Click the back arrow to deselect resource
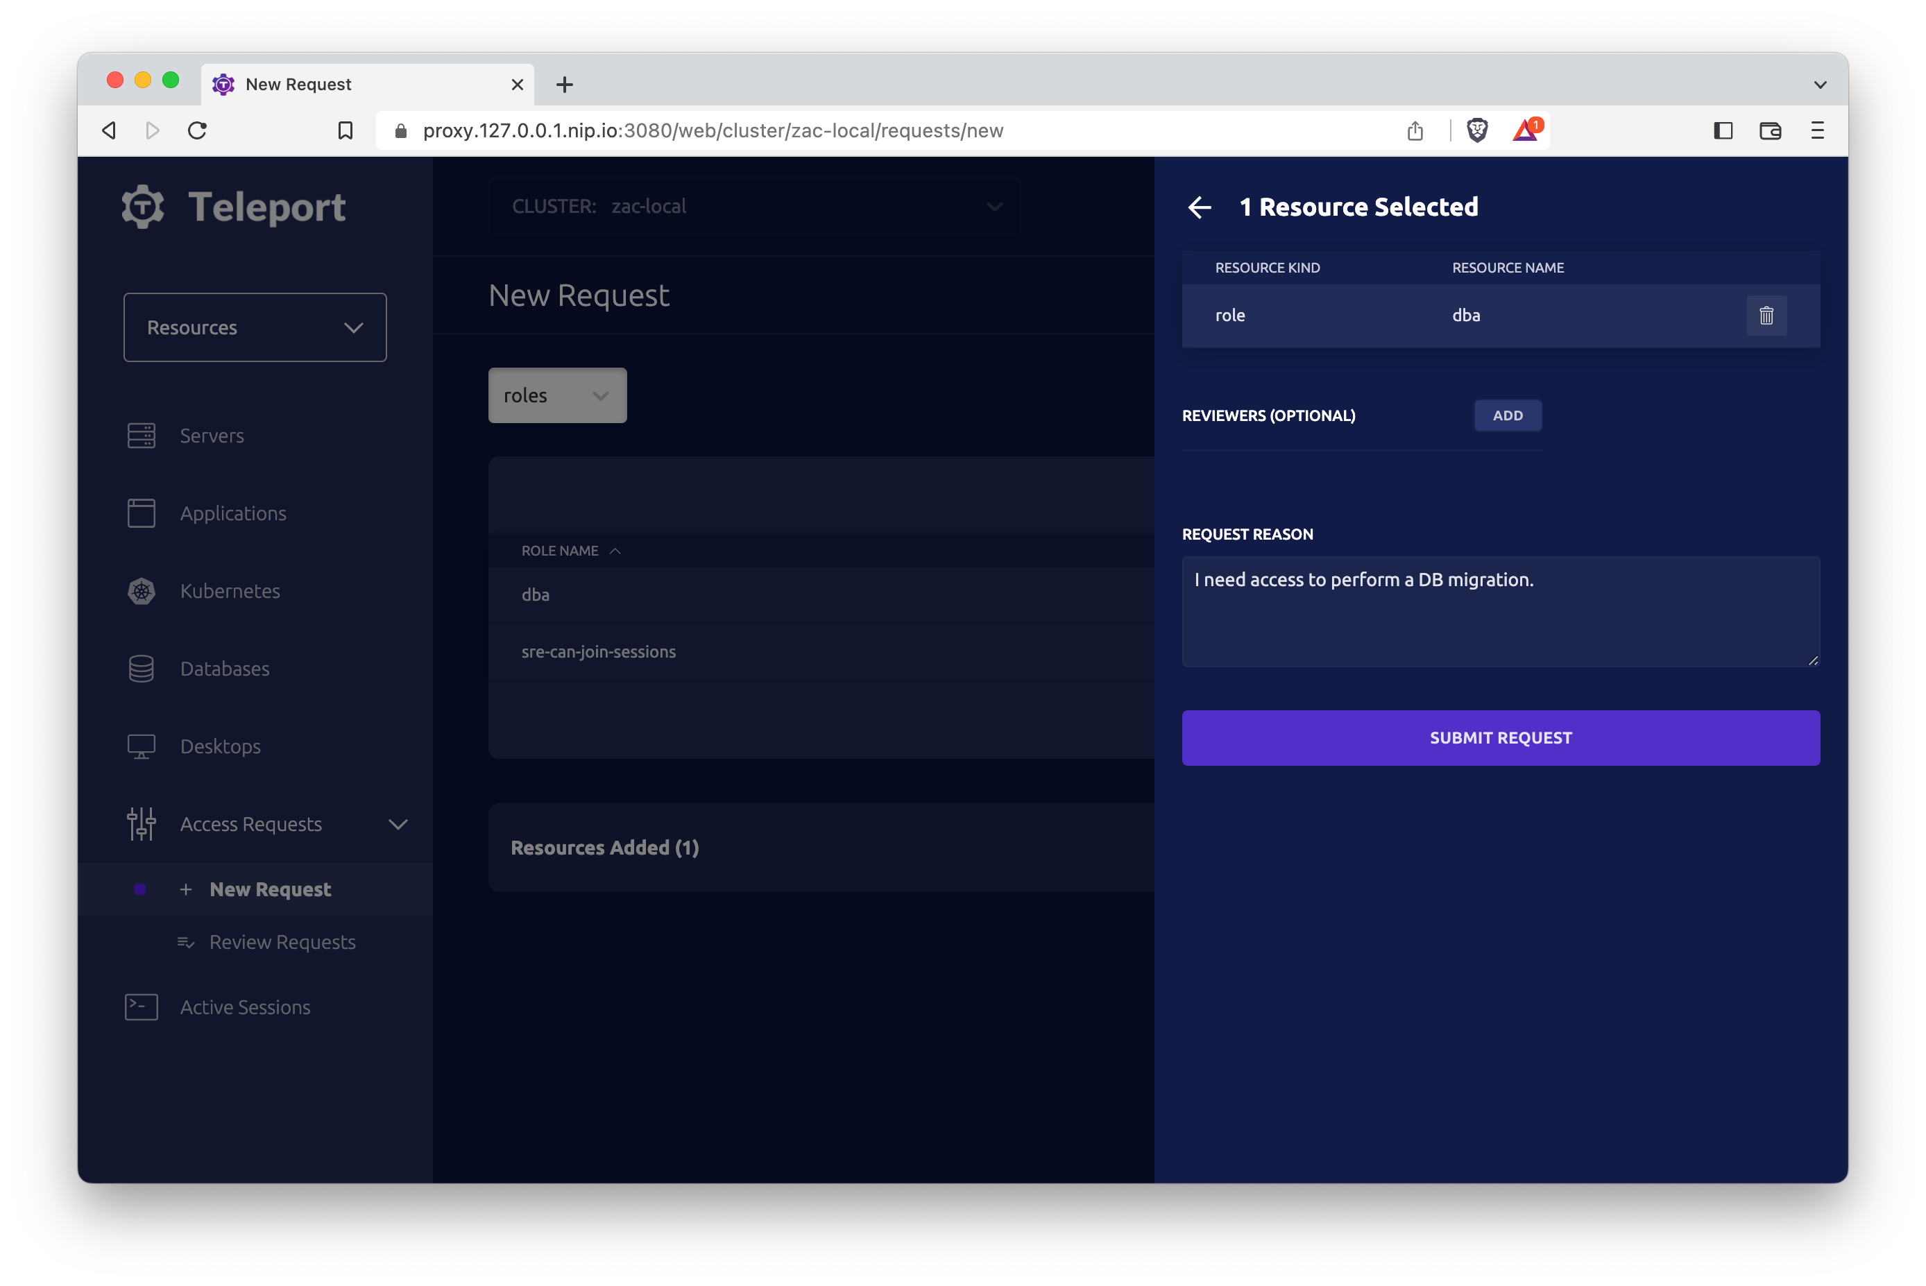Screen dimensions: 1926x1286 point(1201,207)
